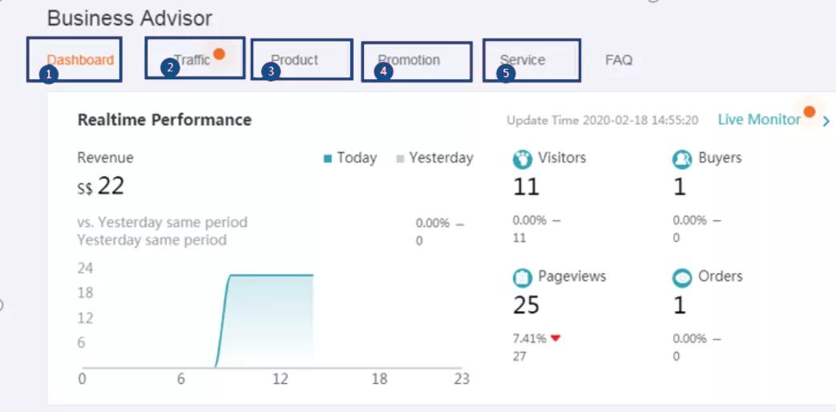
Task: Open the Service tab
Action: (523, 60)
